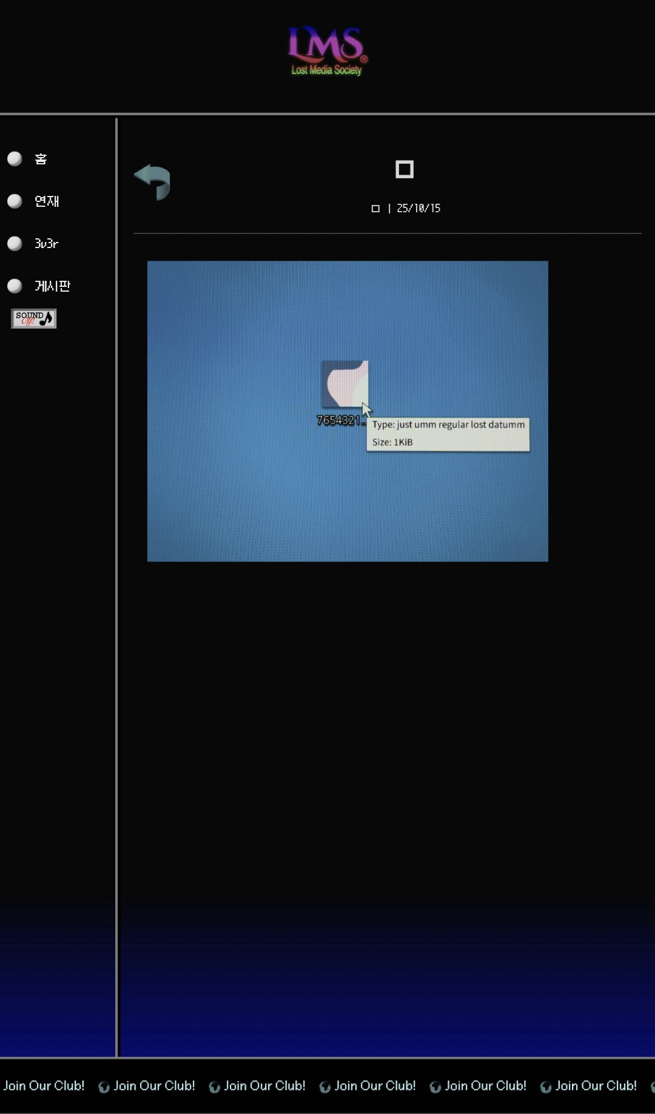Image resolution: width=655 pixels, height=1114 pixels.
Task: Click the large square post title icon
Action: click(405, 169)
